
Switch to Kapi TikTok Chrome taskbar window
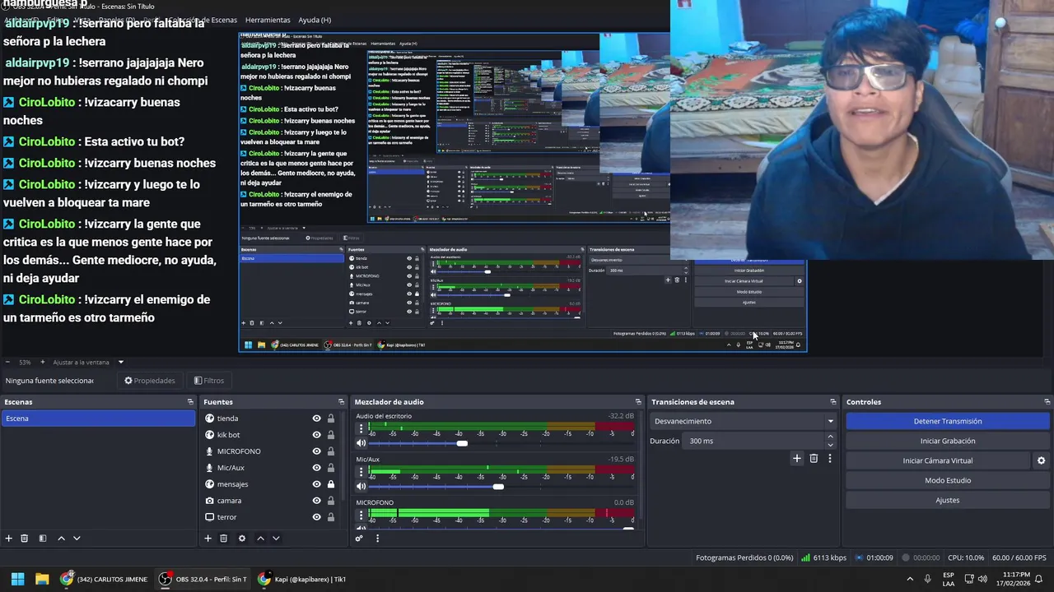tap(303, 579)
